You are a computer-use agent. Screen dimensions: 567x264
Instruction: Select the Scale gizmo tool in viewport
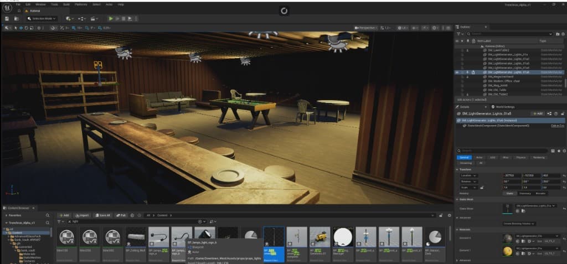[x=32, y=28]
